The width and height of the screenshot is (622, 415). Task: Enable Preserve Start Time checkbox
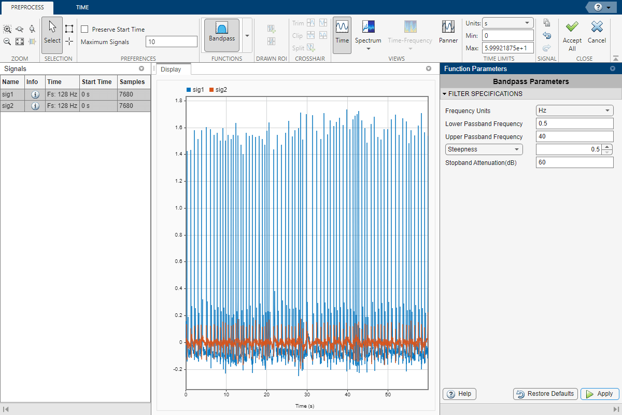[x=85, y=30]
